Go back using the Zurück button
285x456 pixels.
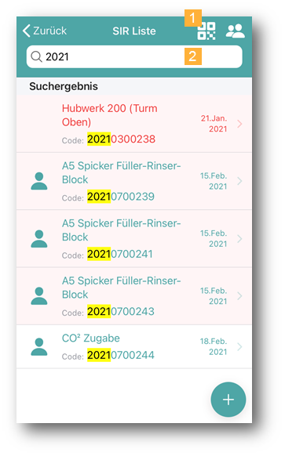coord(45,31)
